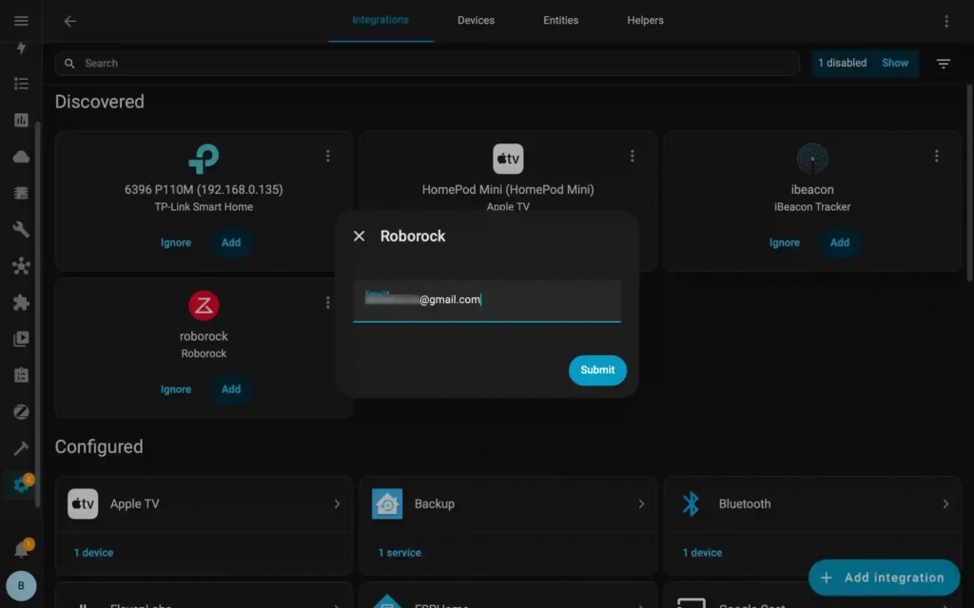This screenshot has height=608, width=974.
Task: Ignore the ibeacon Tracker discovery
Action: click(x=784, y=243)
